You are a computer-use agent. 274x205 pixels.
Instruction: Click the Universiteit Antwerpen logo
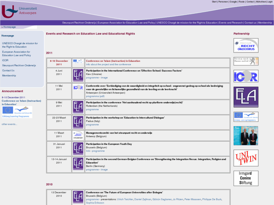[19, 11]
